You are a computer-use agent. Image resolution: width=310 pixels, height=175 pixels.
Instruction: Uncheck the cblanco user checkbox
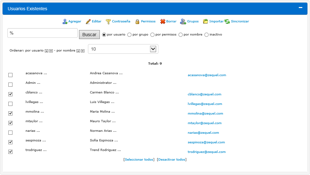click(x=11, y=94)
